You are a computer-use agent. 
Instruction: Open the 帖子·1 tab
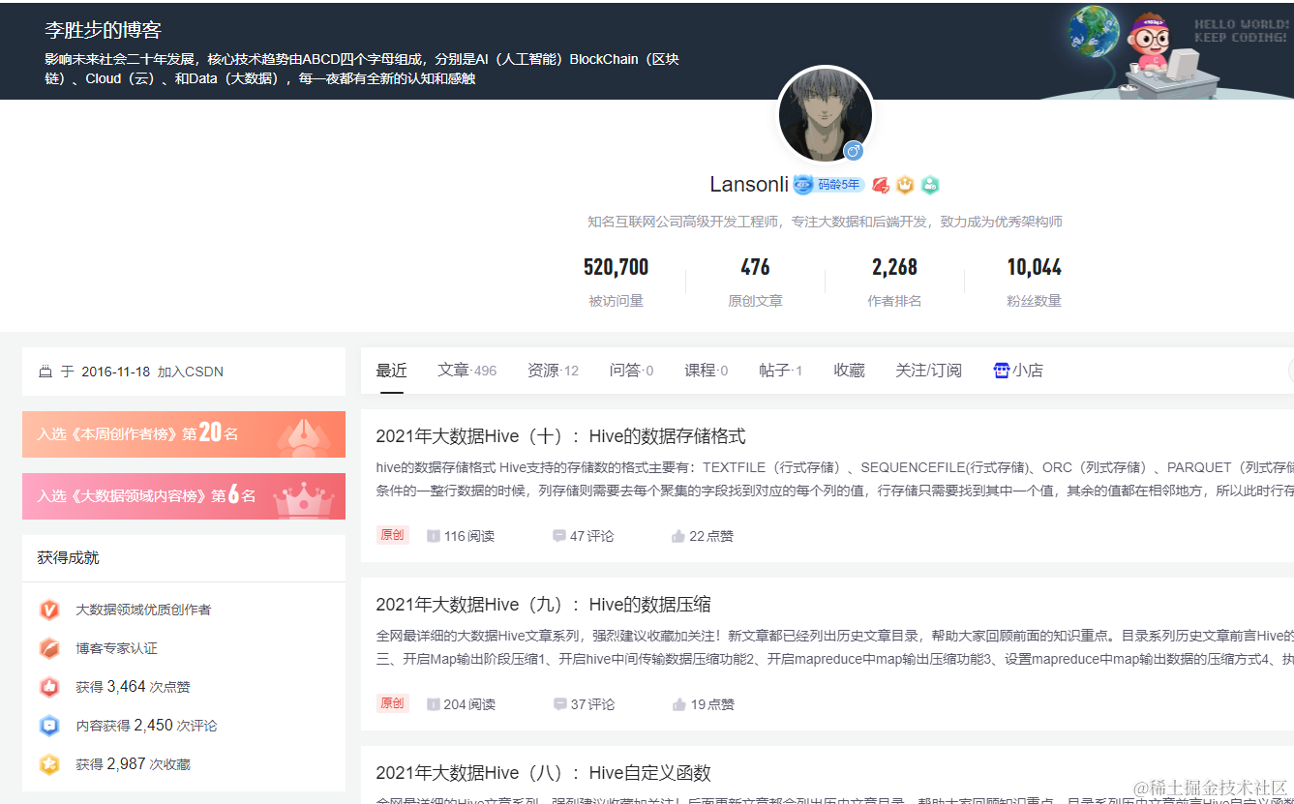[781, 371]
